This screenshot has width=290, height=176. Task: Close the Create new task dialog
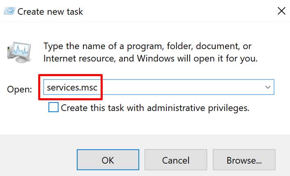281,11
